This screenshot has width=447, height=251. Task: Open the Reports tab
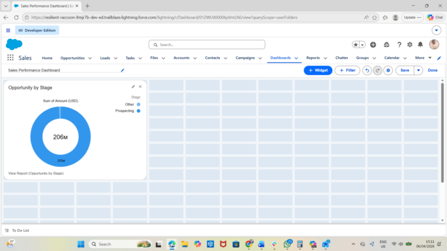point(313,58)
